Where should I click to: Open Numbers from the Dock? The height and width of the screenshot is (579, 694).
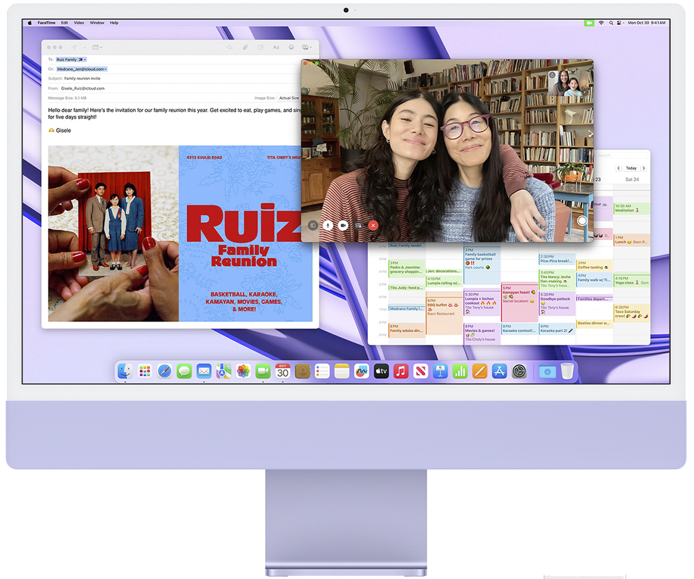460,371
